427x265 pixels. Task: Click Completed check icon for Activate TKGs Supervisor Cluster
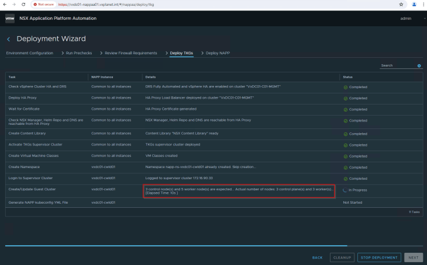346,145
